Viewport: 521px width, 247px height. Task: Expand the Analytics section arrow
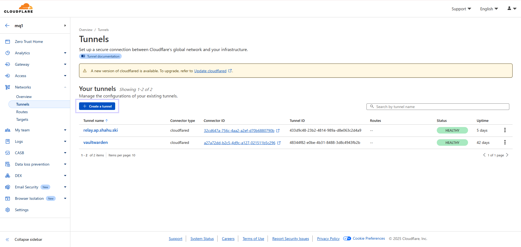click(65, 53)
